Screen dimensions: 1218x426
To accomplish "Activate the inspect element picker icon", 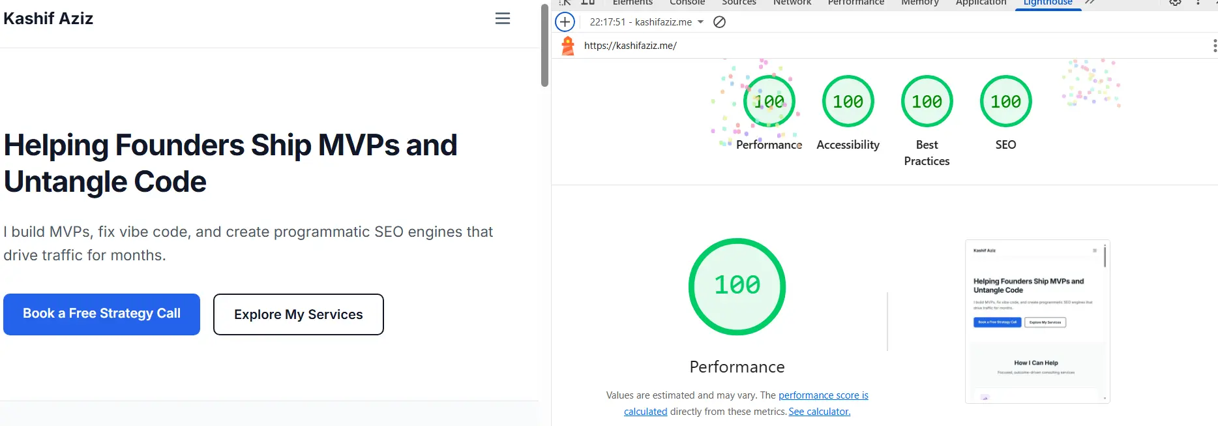I will tap(565, 3).
